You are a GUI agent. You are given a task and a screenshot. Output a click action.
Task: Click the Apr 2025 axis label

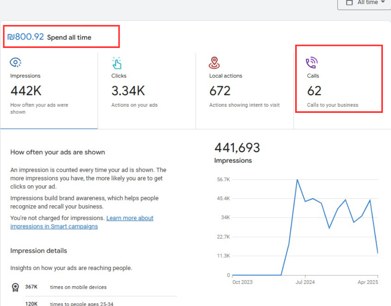[368, 282]
